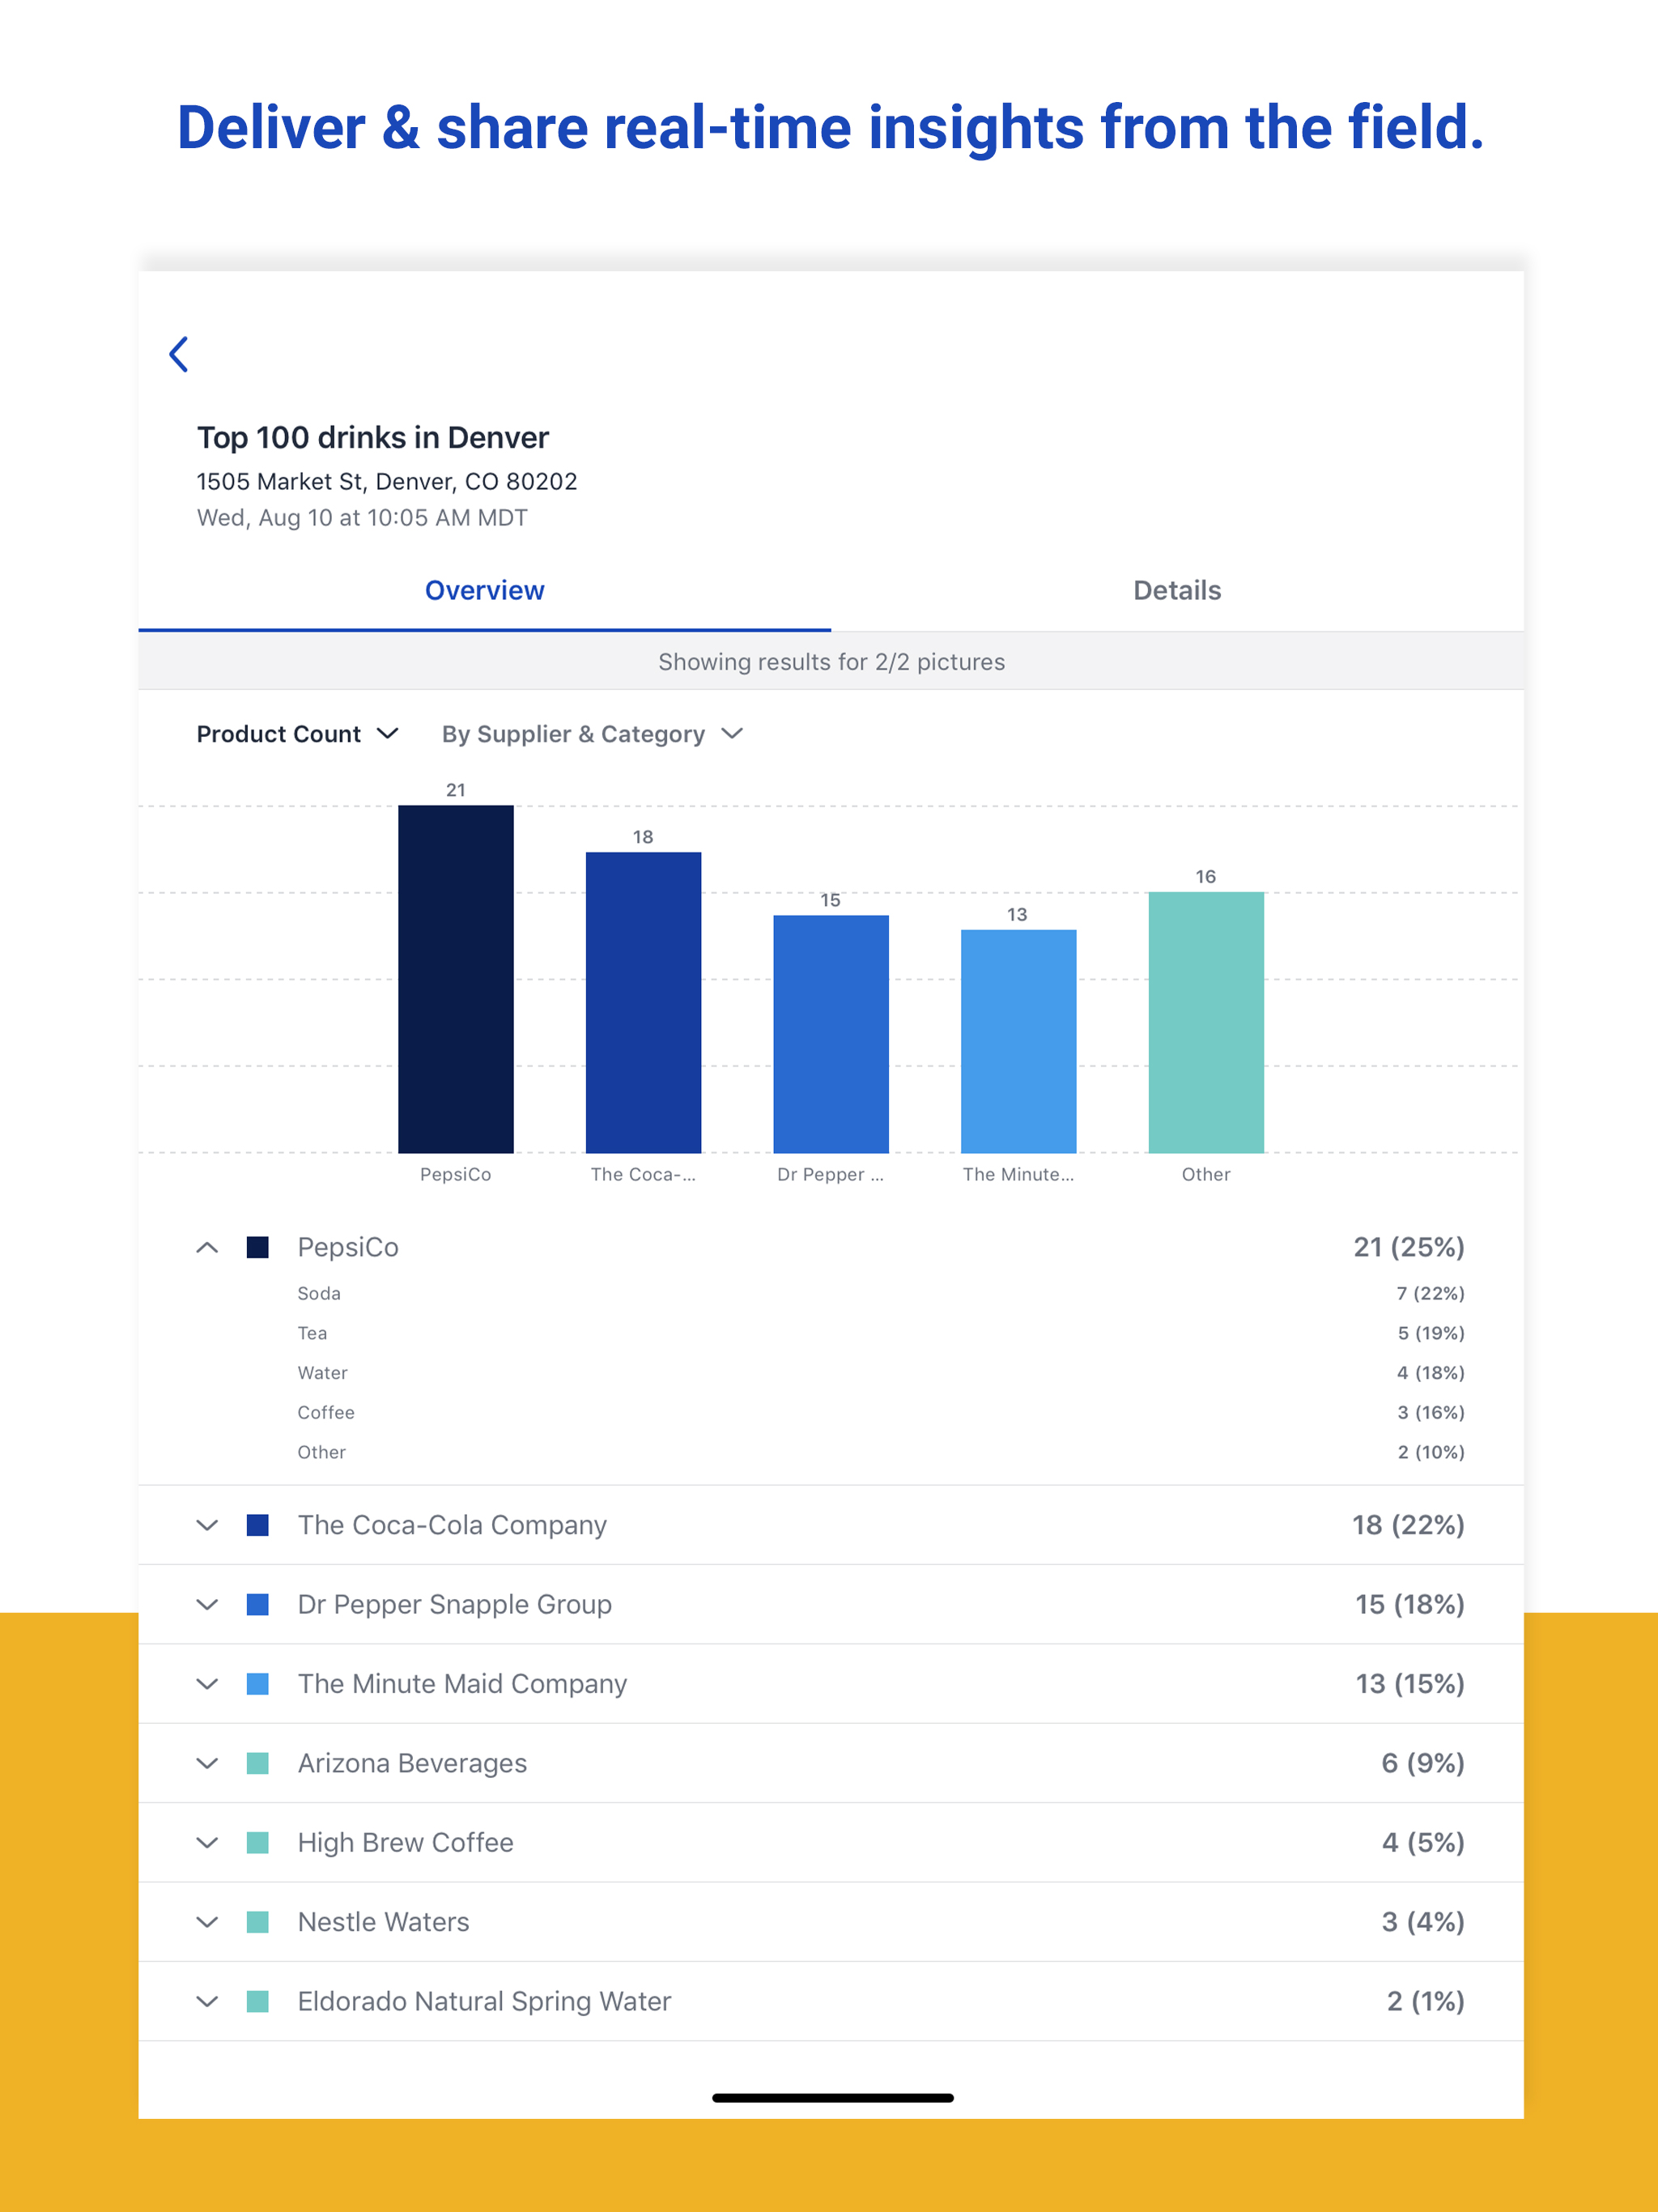Viewport: 1658px width, 2212px height.
Task: Select The Coca-Cola bar showing 18
Action: (x=643, y=1002)
